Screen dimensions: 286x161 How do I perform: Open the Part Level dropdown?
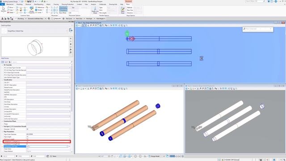tap(70, 19)
